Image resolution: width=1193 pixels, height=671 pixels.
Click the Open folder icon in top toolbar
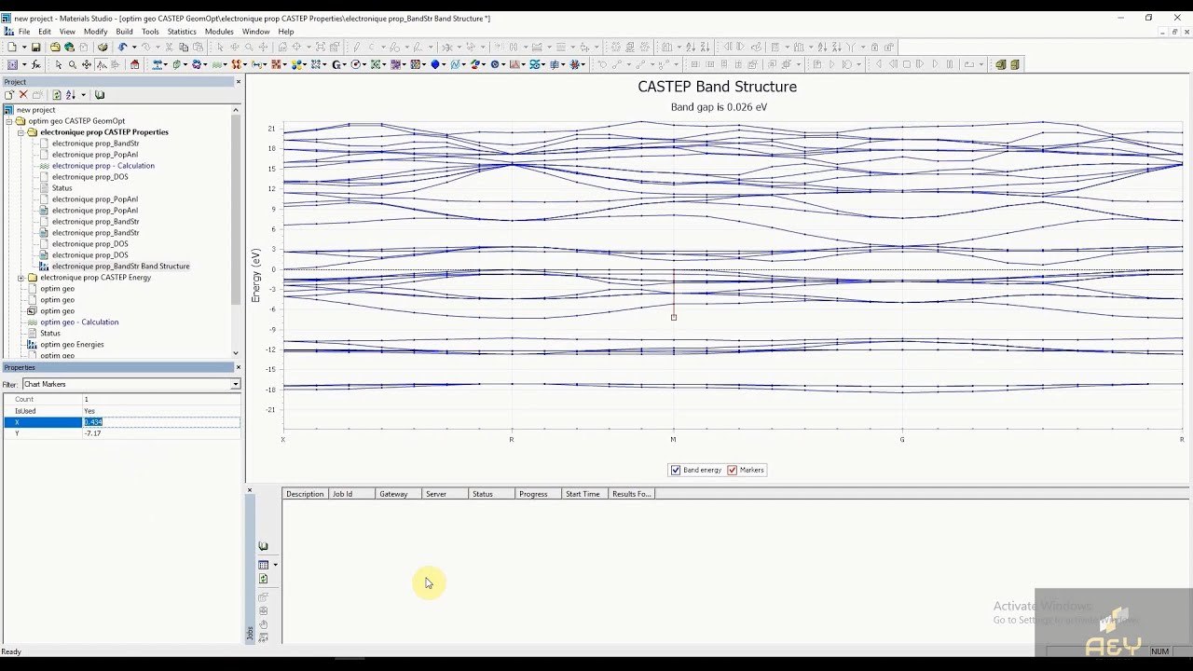(x=55, y=47)
